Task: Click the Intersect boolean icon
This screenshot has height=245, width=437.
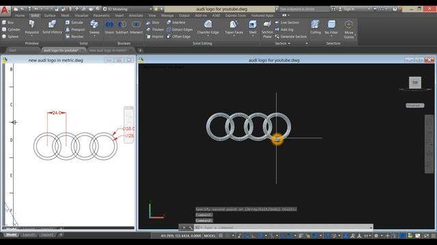Action: click(x=136, y=24)
